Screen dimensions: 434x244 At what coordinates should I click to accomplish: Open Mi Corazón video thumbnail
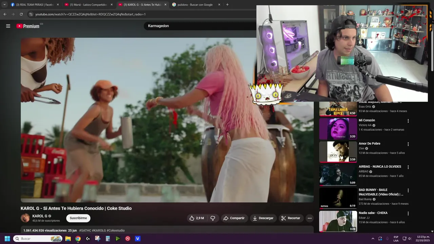coord(338,129)
